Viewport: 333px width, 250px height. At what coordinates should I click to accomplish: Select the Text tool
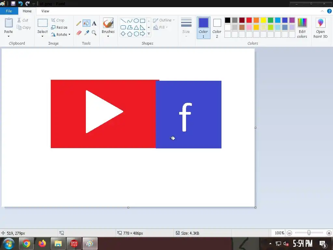coord(94,23)
